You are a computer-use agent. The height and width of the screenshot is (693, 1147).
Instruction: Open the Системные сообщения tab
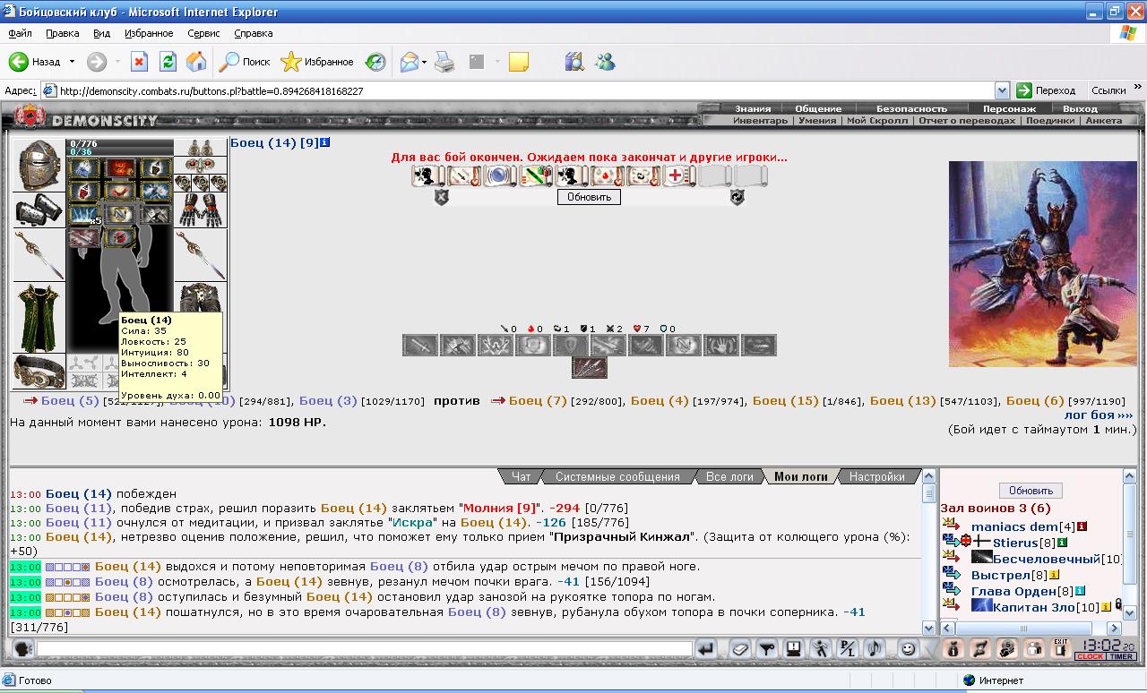[617, 476]
